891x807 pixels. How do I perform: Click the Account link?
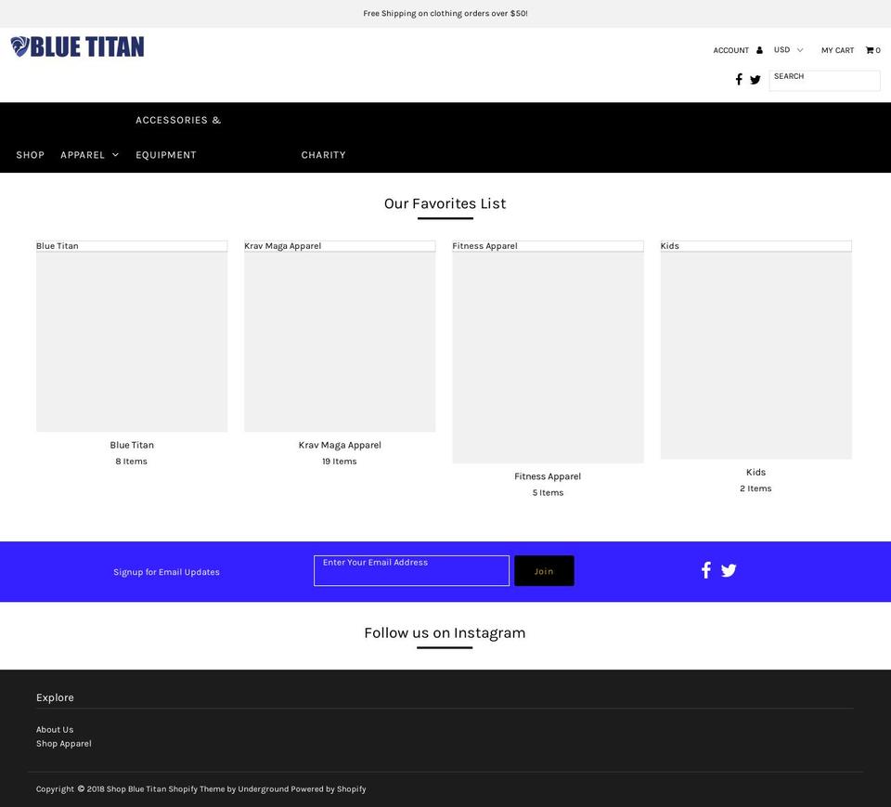(730, 50)
